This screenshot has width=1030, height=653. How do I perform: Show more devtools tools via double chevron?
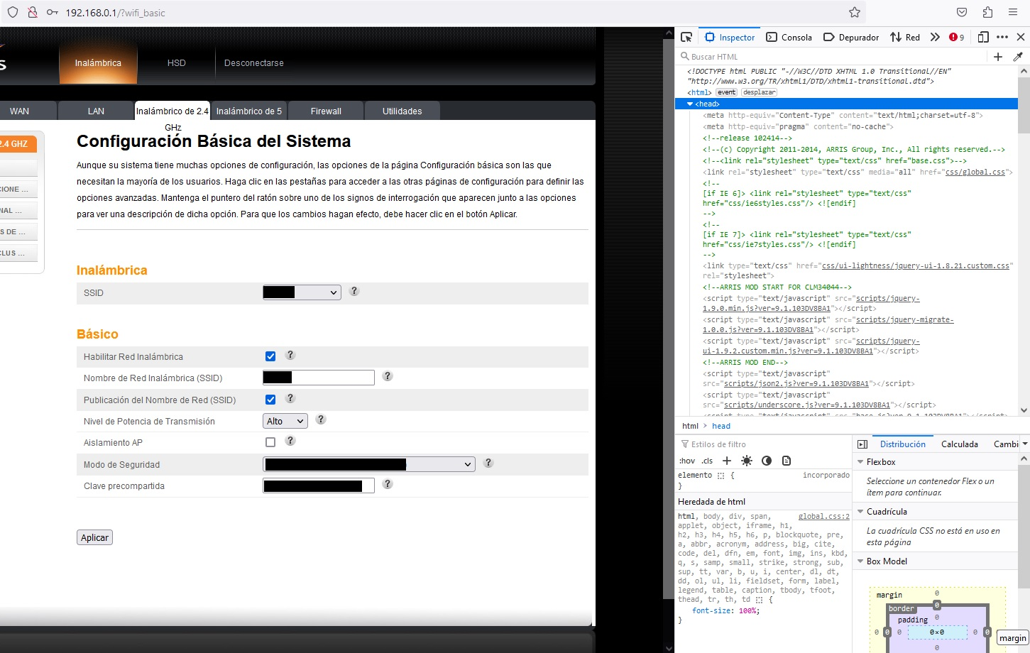pyautogui.click(x=935, y=37)
